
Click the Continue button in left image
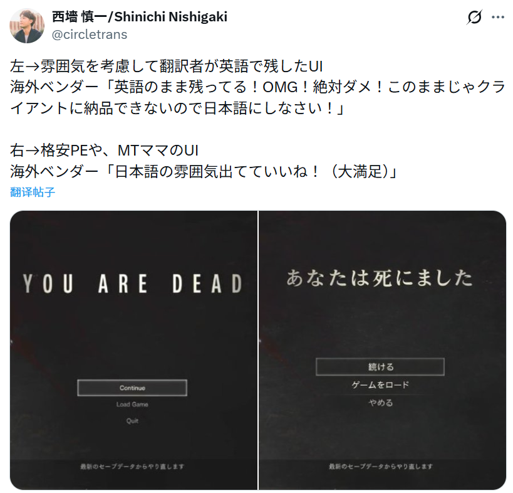(x=132, y=388)
